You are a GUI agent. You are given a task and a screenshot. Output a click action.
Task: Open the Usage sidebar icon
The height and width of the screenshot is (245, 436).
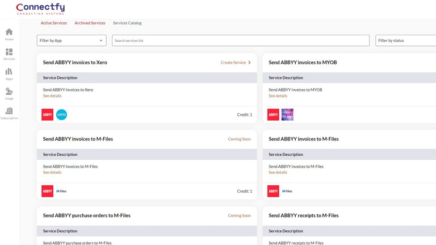(9, 94)
